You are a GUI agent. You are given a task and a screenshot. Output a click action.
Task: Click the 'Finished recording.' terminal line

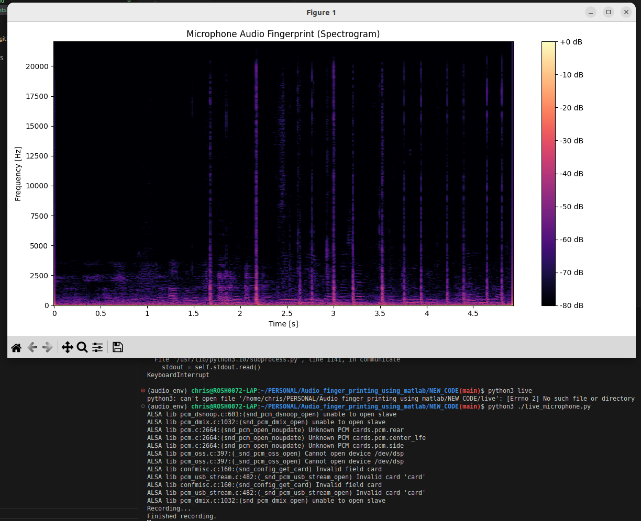click(181, 516)
